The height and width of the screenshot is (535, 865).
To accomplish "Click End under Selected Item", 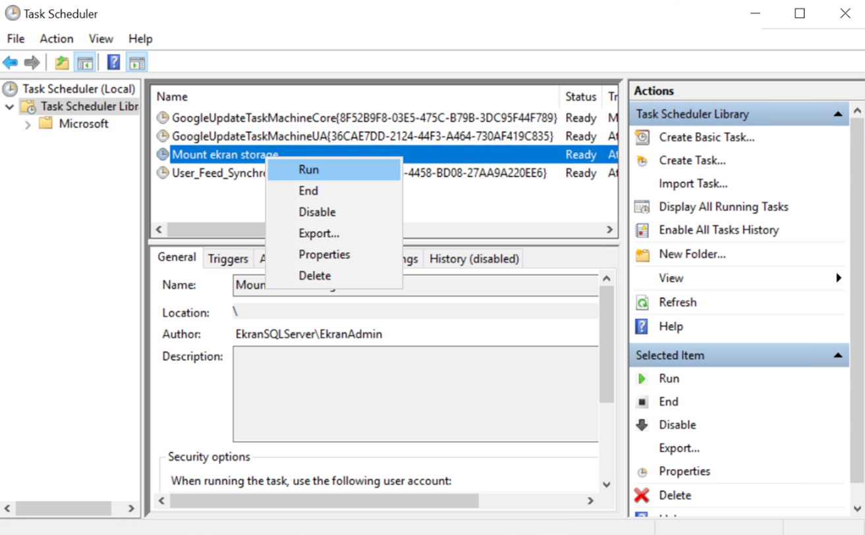I will coord(669,401).
